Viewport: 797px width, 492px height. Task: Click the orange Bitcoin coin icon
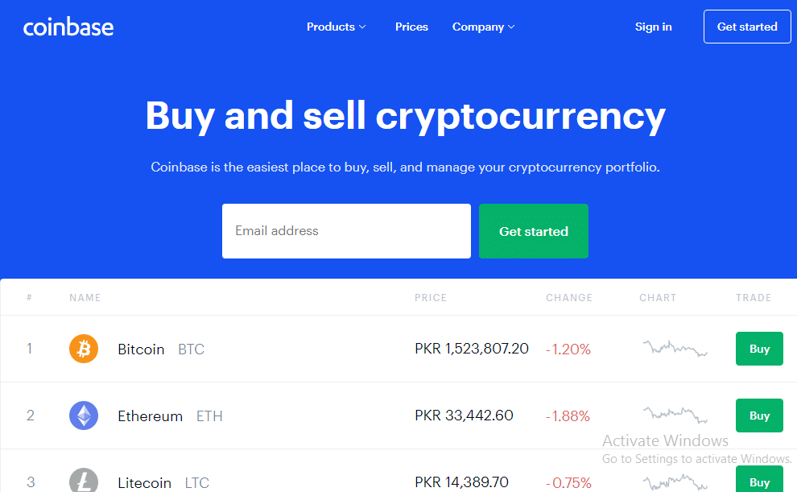click(x=84, y=349)
